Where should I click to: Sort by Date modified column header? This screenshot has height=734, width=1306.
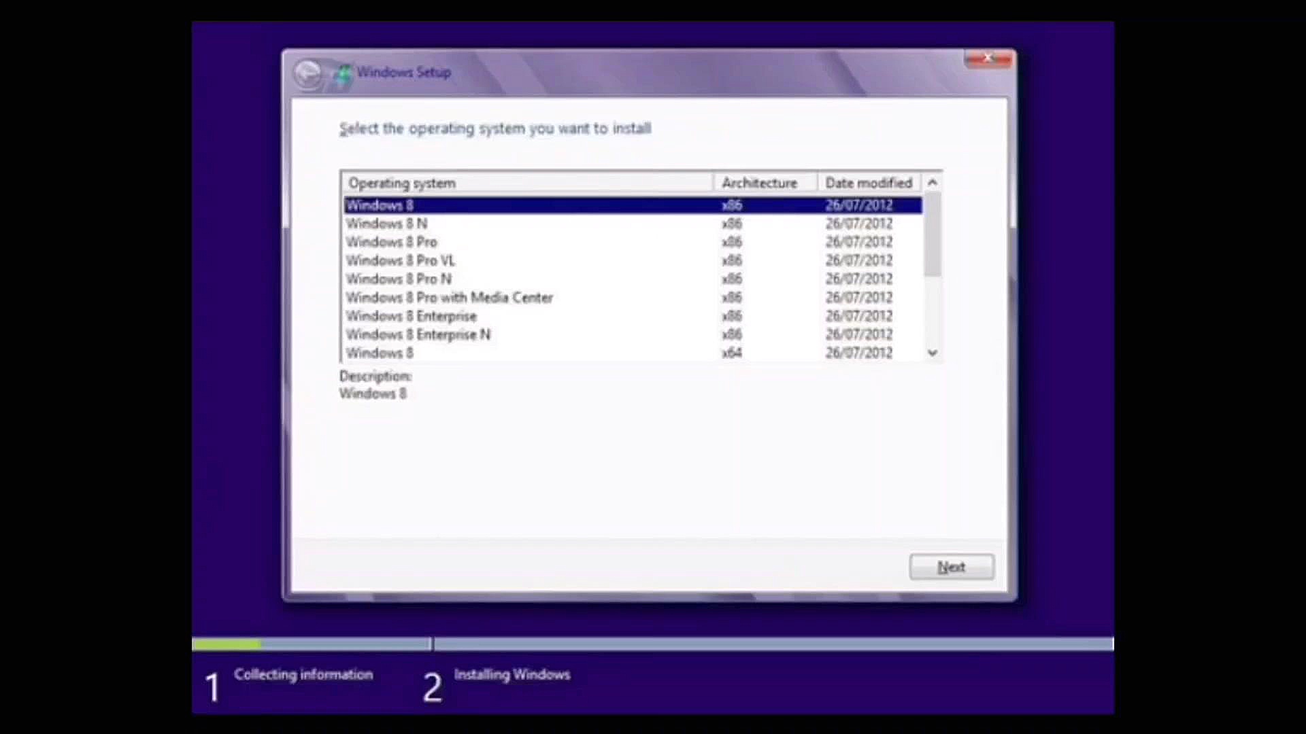pos(870,183)
